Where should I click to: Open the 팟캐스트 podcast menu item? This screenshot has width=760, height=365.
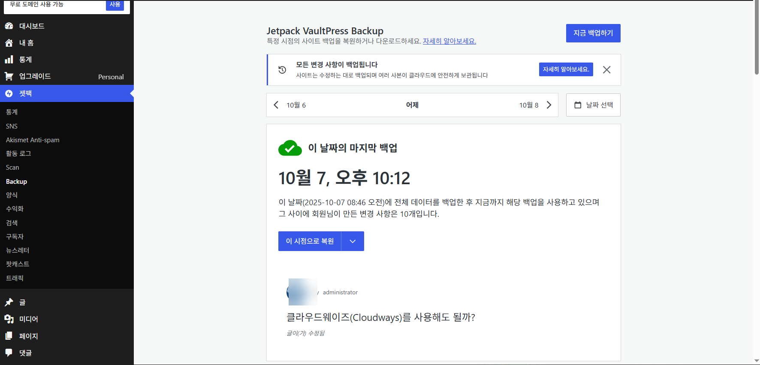coord(18,264)
